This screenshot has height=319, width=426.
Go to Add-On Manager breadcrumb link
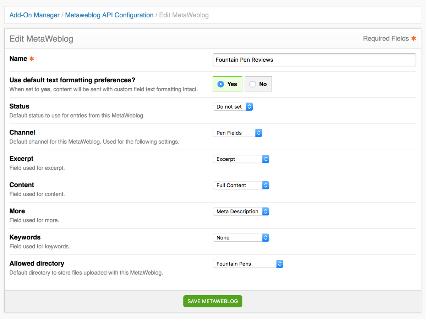[34, 15]
